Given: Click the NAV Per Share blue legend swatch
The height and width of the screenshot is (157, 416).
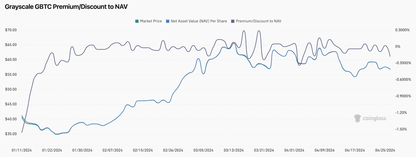Looking at the screenshot, I should [x=168, y=21].
